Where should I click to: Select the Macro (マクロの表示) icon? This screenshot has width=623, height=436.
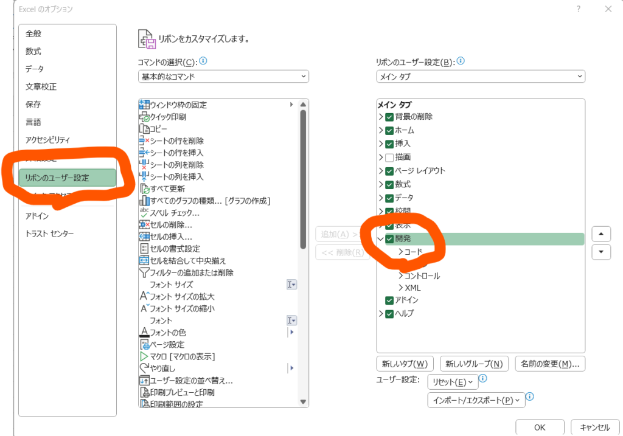[x=144, y=356]
